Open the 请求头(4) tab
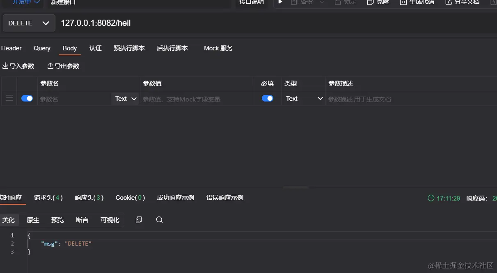 [48, 198]
